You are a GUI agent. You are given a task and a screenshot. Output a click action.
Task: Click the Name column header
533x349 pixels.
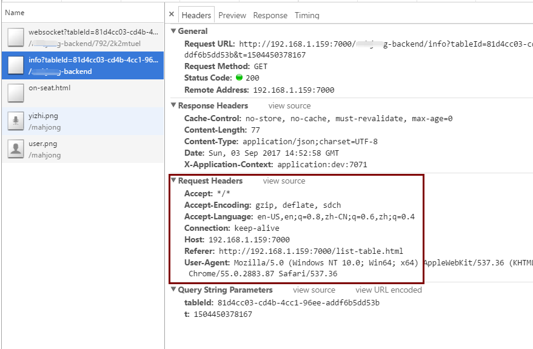[x=15, y=13]
